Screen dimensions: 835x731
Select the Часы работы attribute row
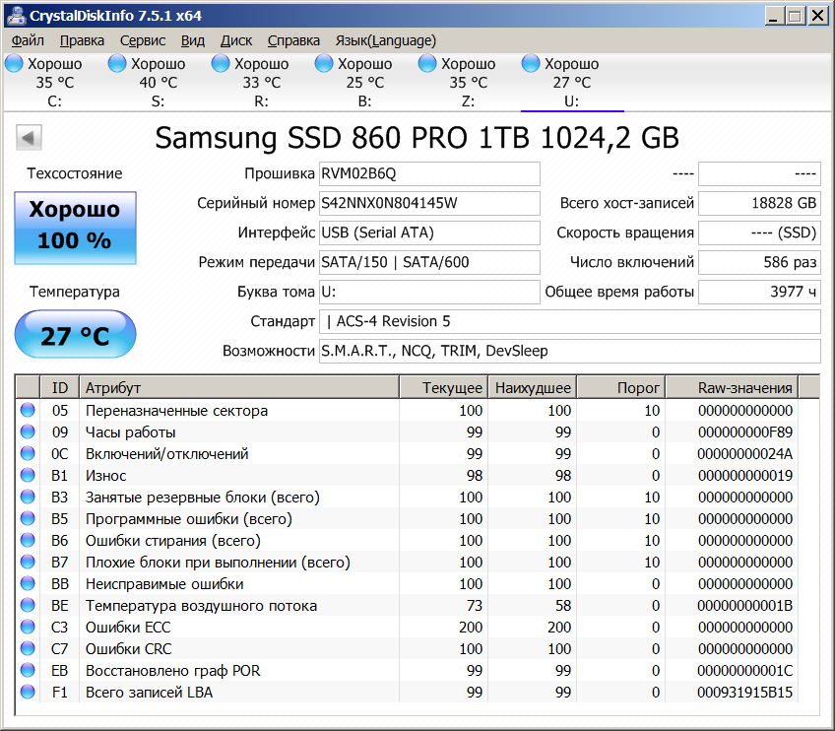(x=408, y=432)
